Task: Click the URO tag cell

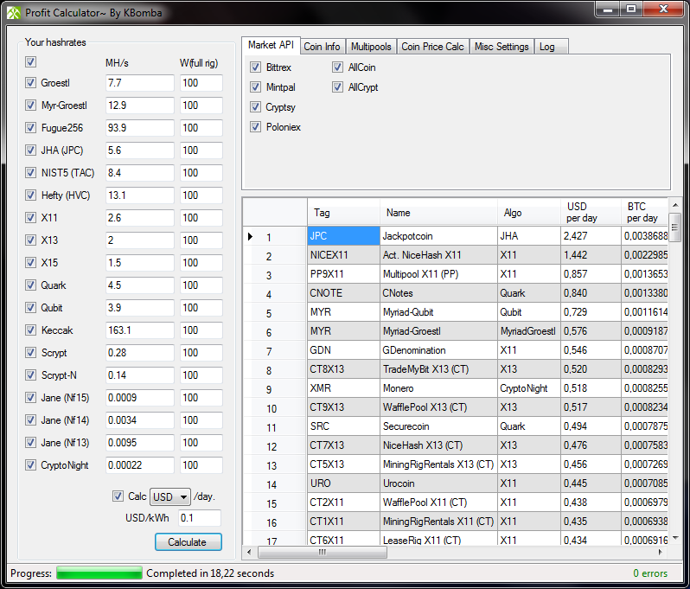Action: (x=343, y=483)
